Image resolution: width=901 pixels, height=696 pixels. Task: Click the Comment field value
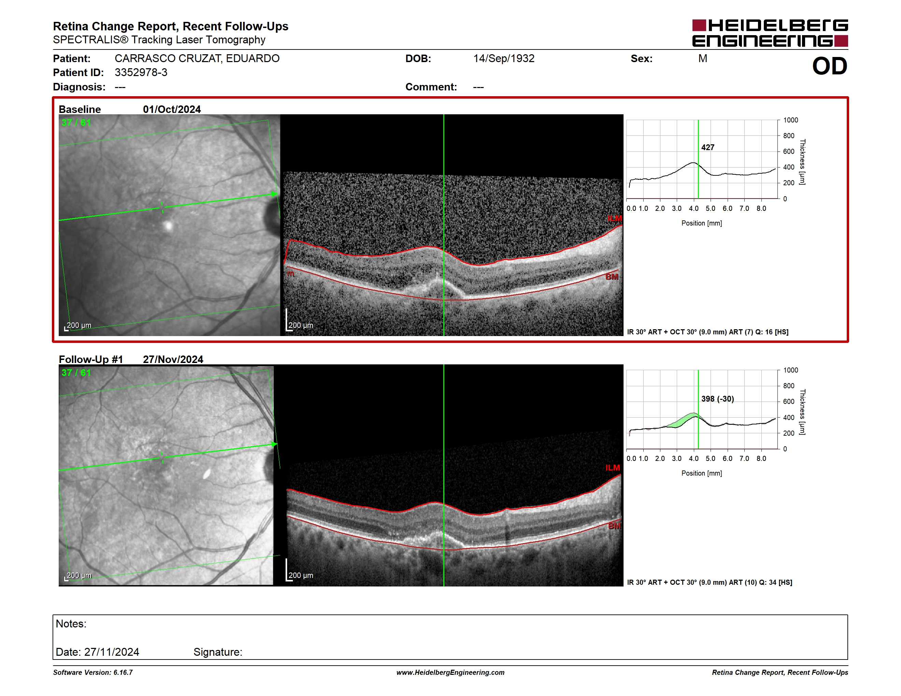(x=478, y=87)
